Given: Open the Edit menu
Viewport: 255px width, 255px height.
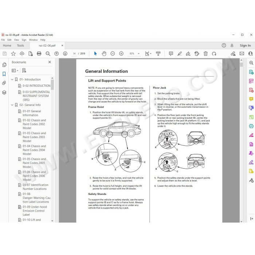Looking at the screenshot, I should point(9,40).
